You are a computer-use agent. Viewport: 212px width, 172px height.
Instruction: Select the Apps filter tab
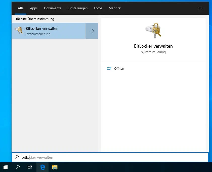(x=34, y=8)
